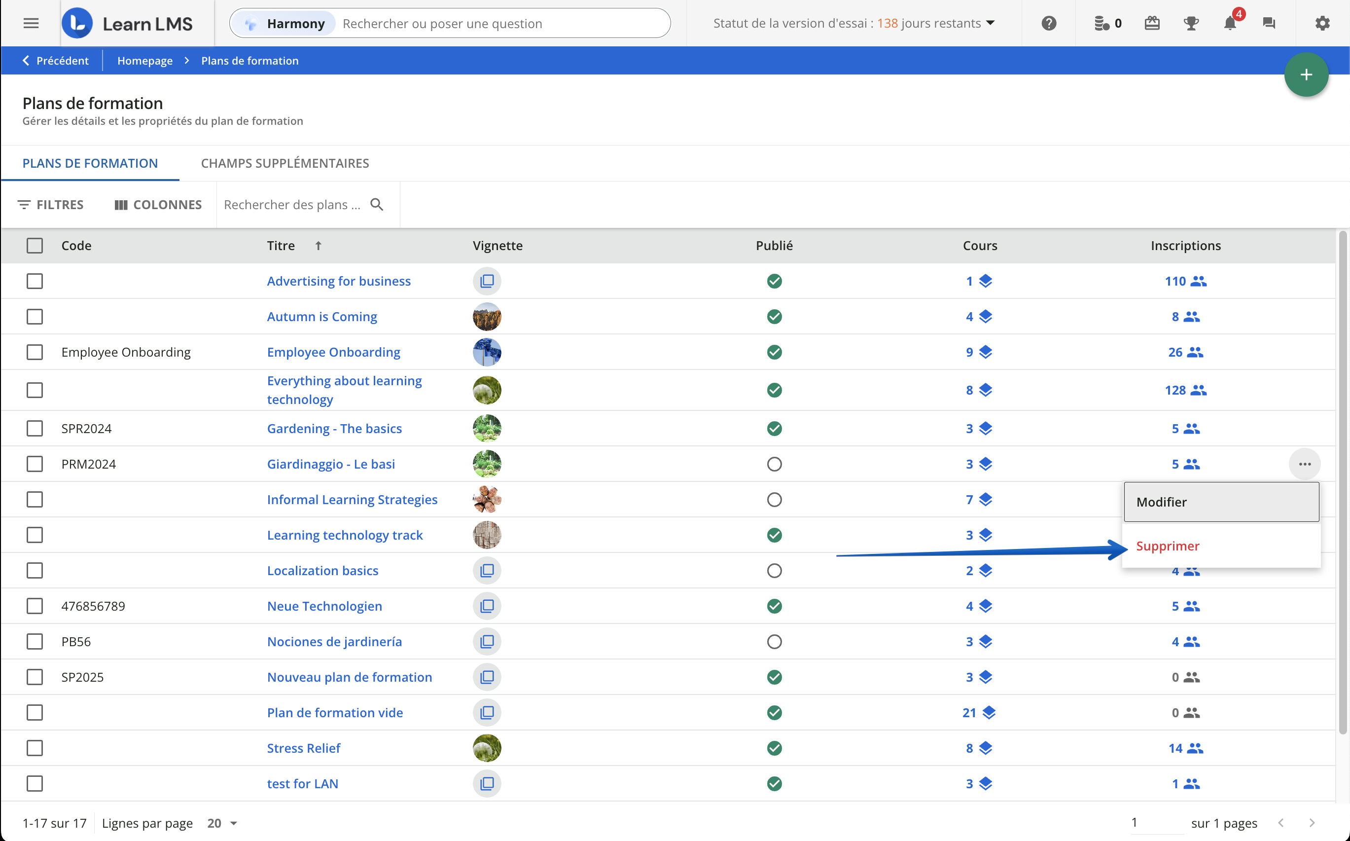The width and height of the screenshot is (1350, 841).
Task: Open the chat messages icon
Action: point(1269,23)
